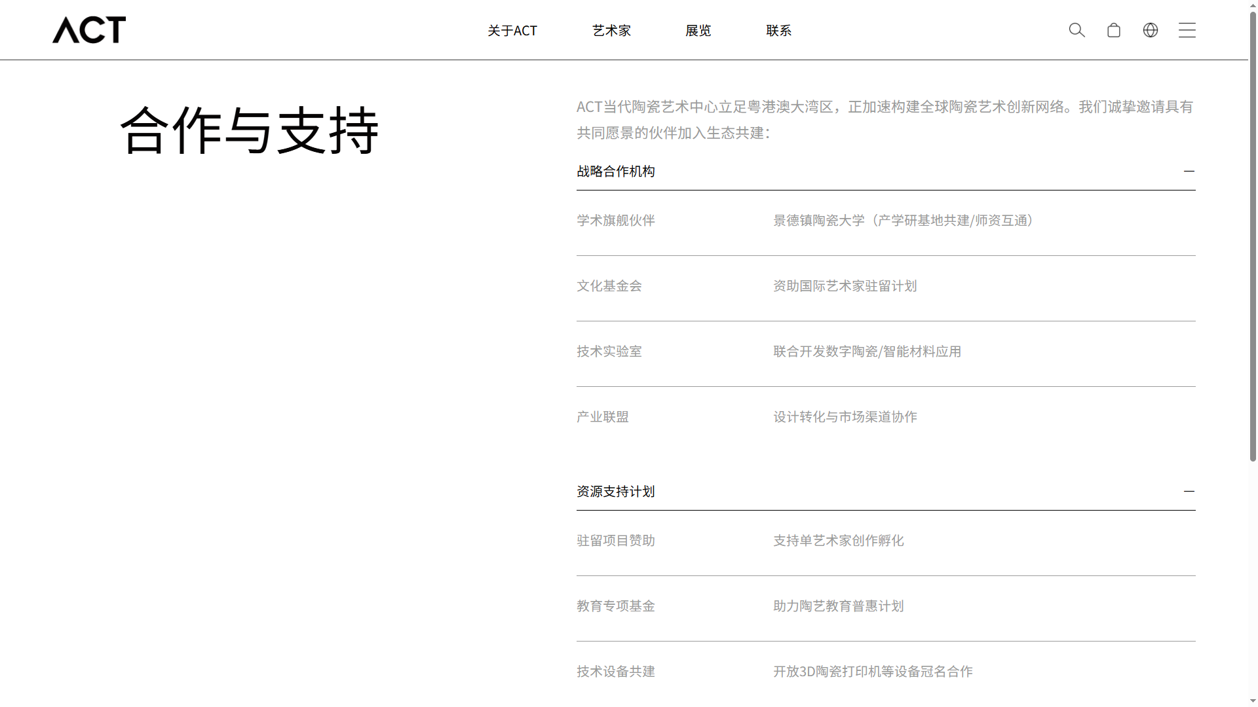Select the 教育专项基金 row label

tap(616, 606)
